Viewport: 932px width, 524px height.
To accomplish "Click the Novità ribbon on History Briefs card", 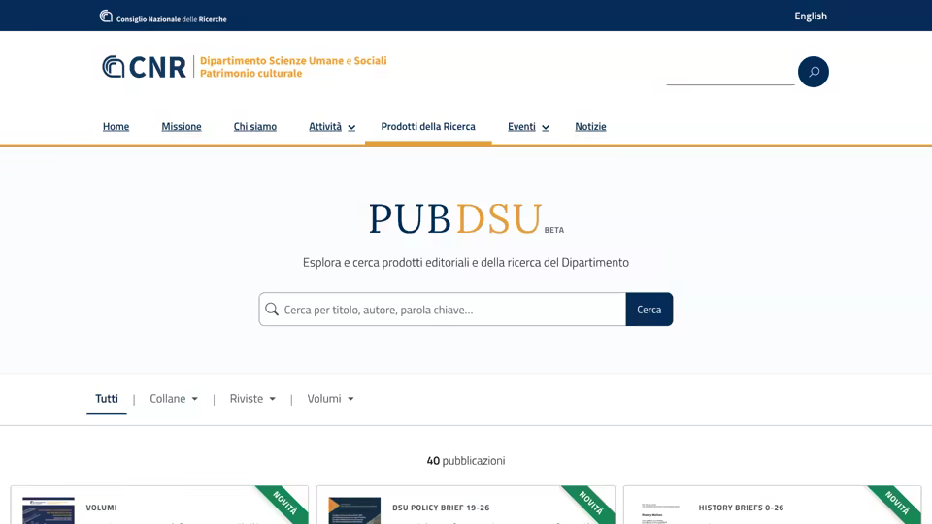I will 898,502.
